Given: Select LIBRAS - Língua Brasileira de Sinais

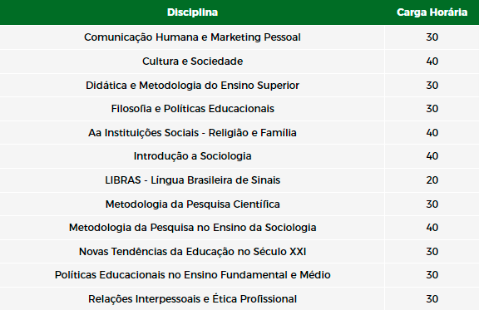Looking at the screenshot, I should (192, 180).
